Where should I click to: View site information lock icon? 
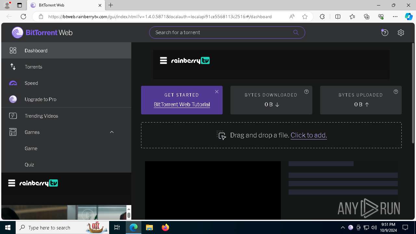(41, 17)
